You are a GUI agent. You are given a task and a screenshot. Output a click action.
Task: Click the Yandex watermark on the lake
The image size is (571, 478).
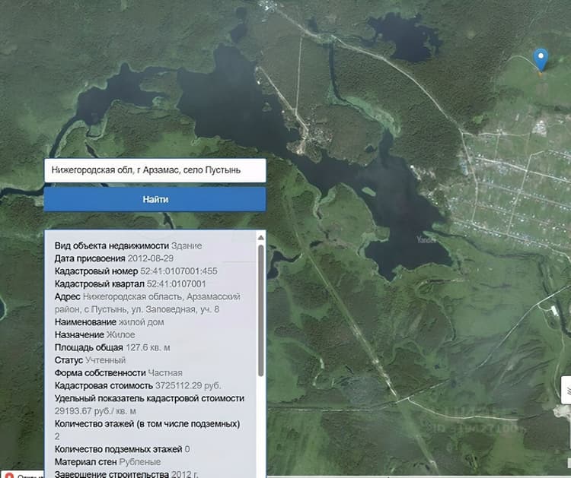click(x=426, y=239)
